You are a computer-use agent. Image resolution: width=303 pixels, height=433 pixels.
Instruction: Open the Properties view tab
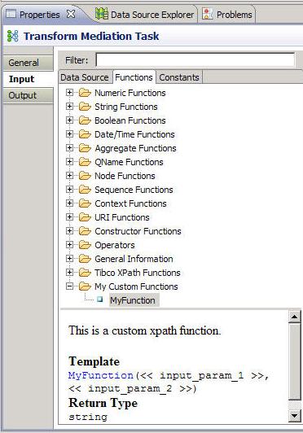40,15
